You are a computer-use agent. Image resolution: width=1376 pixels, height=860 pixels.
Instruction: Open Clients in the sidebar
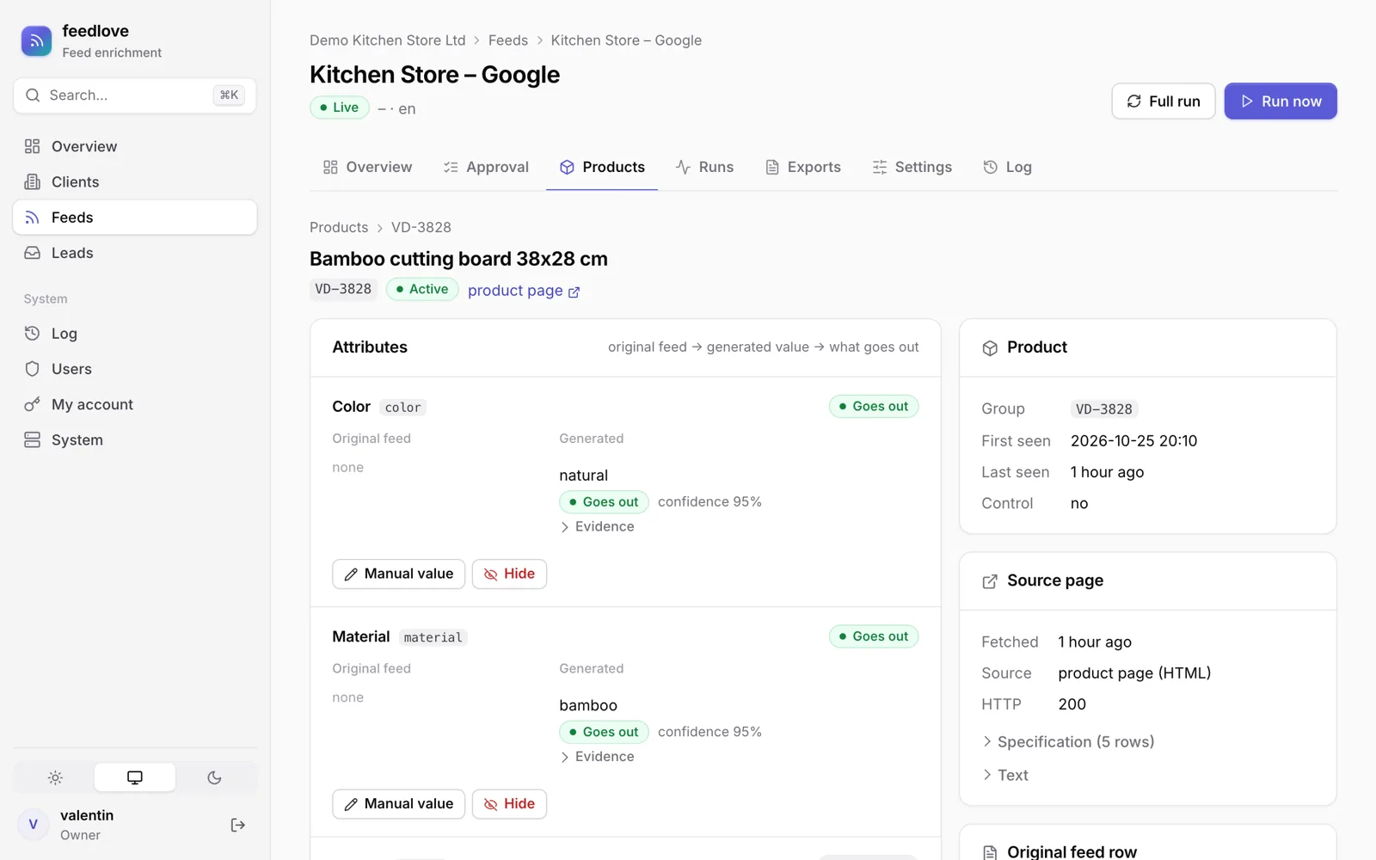click(135, 181)
